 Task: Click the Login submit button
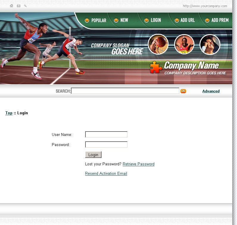point(93,155)
